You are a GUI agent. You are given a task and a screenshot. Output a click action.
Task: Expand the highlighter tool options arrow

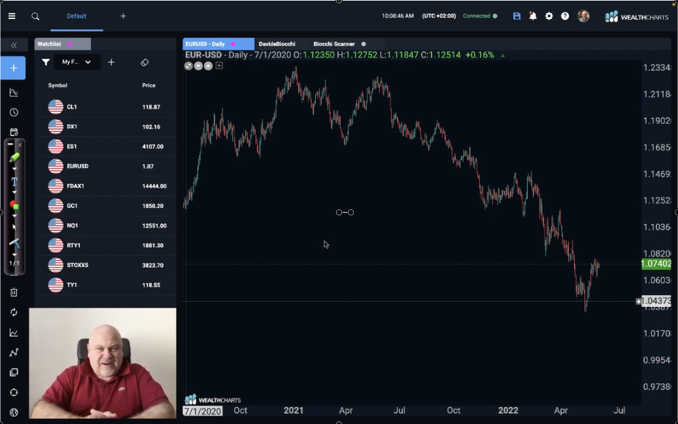point(14,168)
